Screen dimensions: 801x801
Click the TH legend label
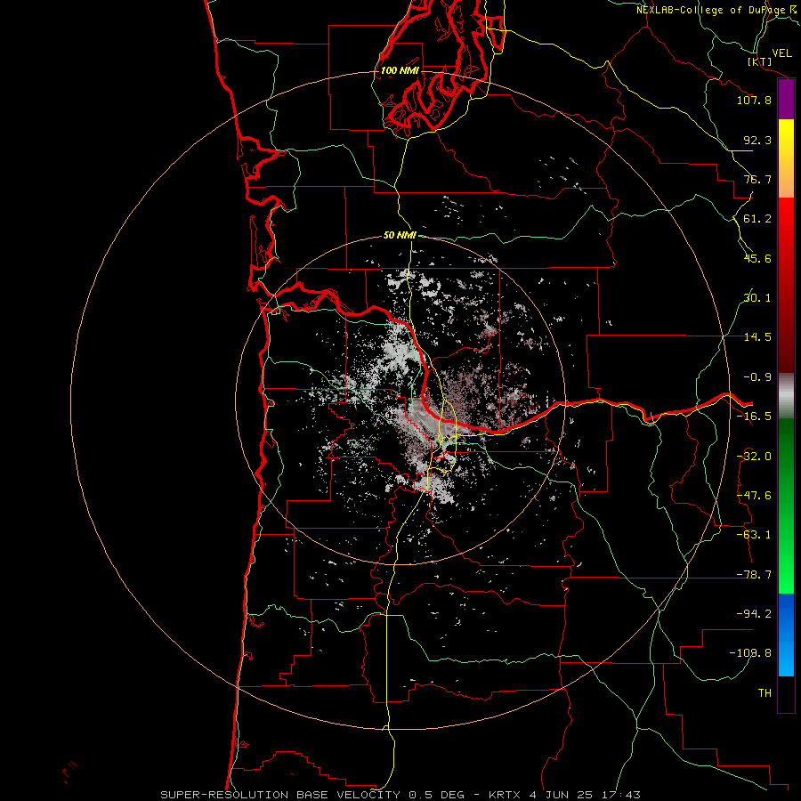765,693
